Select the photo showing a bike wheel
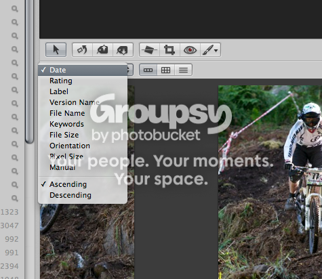This screenshot has height=279, width=322. (x=87, y=241)
